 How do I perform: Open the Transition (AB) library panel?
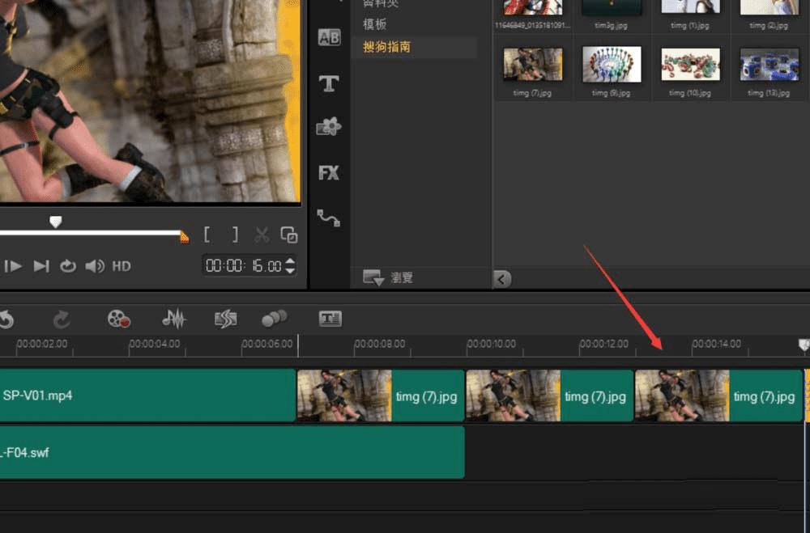[329, 37]
